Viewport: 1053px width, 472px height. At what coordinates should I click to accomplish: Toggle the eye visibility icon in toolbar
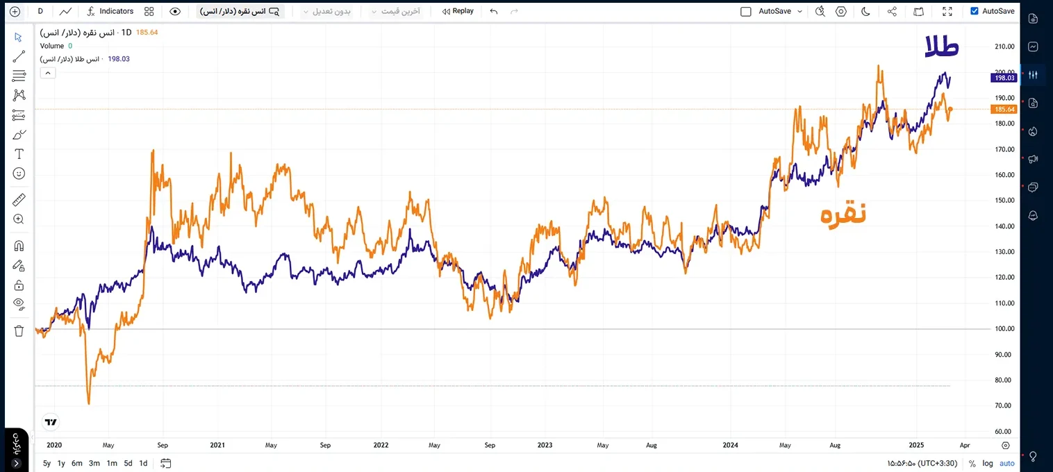pos(175,11)
